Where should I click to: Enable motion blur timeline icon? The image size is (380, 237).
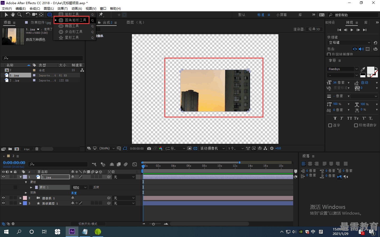(x=126, y=164)
